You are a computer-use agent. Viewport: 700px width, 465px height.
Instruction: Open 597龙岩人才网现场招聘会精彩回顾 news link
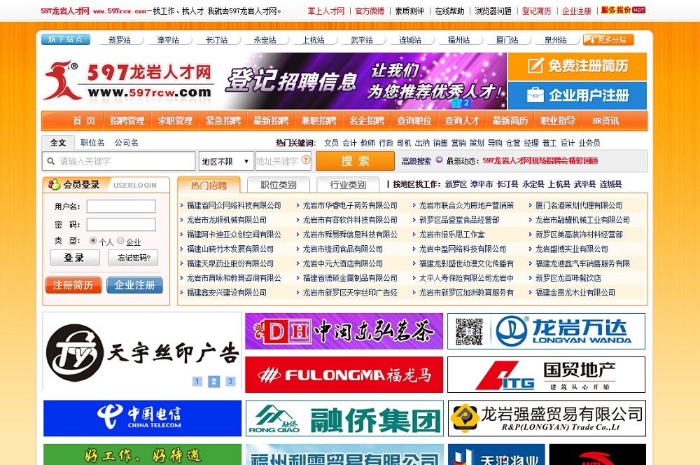tap(540, 160)
